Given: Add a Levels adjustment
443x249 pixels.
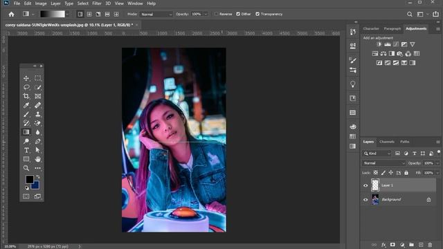Looking at the screenshot, I should [x=388, y=44].
